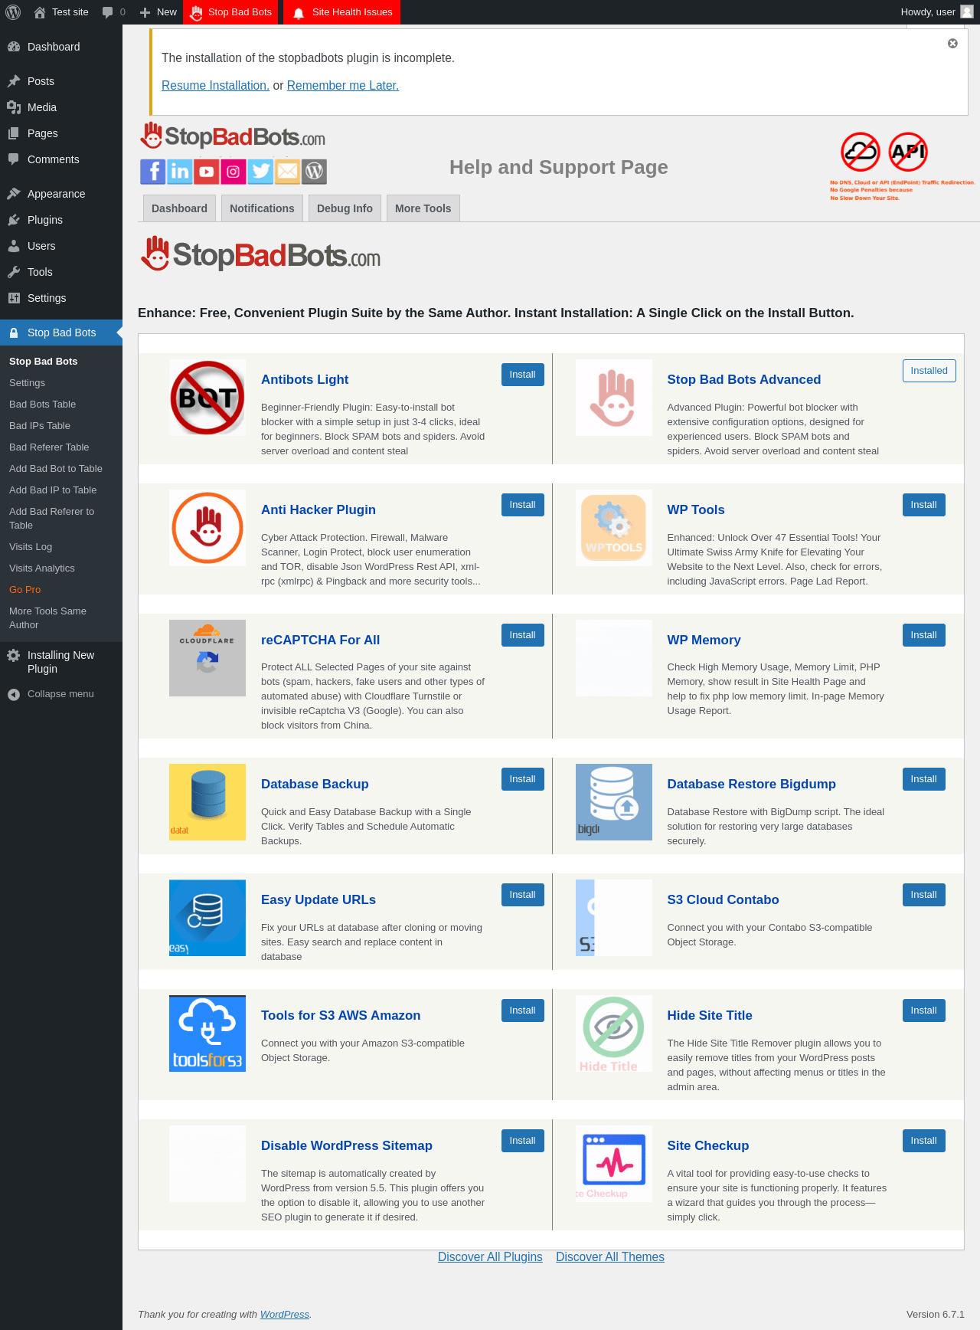
Task: Click the comments bubble icon in admin bar
Action: point(108,12)
